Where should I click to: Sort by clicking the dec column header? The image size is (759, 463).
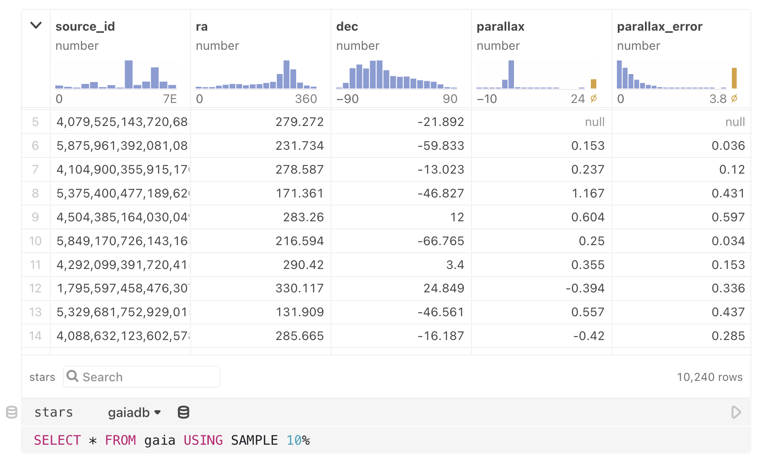point(347,26)
